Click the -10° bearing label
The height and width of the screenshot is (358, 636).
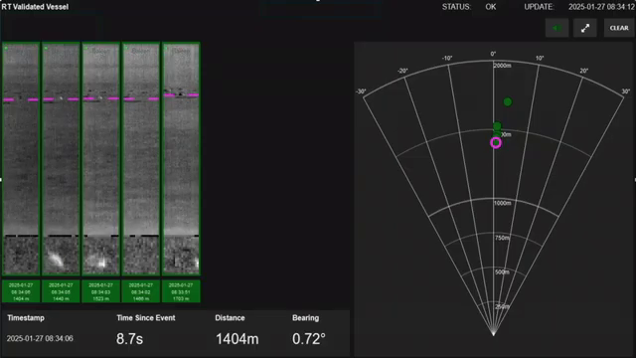coord(447,59)
